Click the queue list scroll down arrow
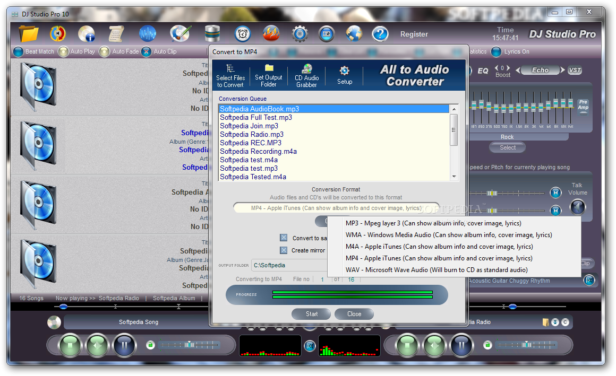This screenshot has width=616, height=376. (x=454, y=177)
